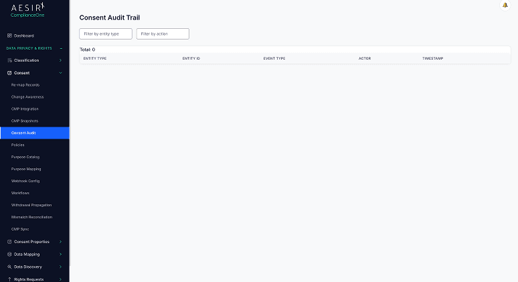Open Dashboard via its sidebar icon
518x282 pixels.
click(x=9, y=36)
